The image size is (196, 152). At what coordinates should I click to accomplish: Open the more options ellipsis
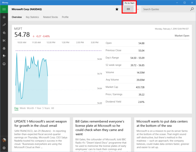pos(138,9)
